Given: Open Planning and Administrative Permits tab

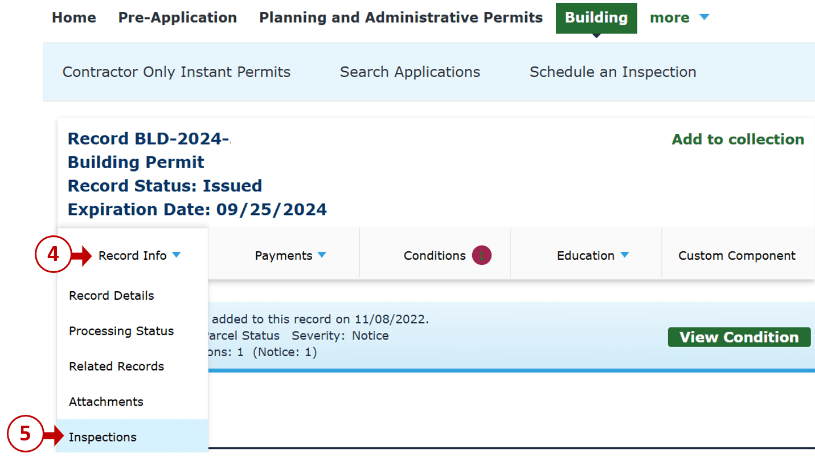Looking at the screenshot, I should click(401, 18).
